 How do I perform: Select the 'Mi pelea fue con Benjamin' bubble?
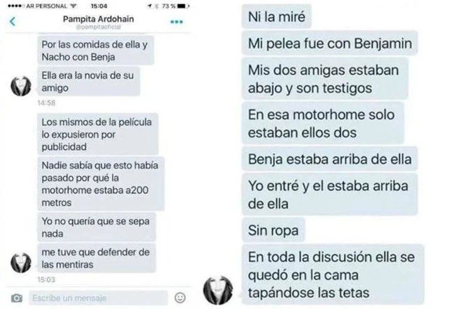pyautogui.click(x=330, y=43)
